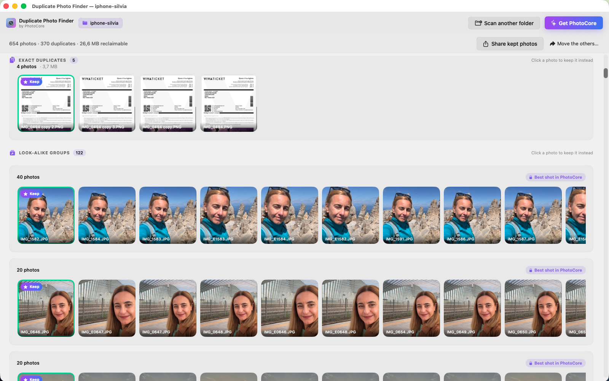Click the Exact Duplicates count badge 5
Image resolution: width=609 pixels, height=381 pixels.
click(73, 60)
